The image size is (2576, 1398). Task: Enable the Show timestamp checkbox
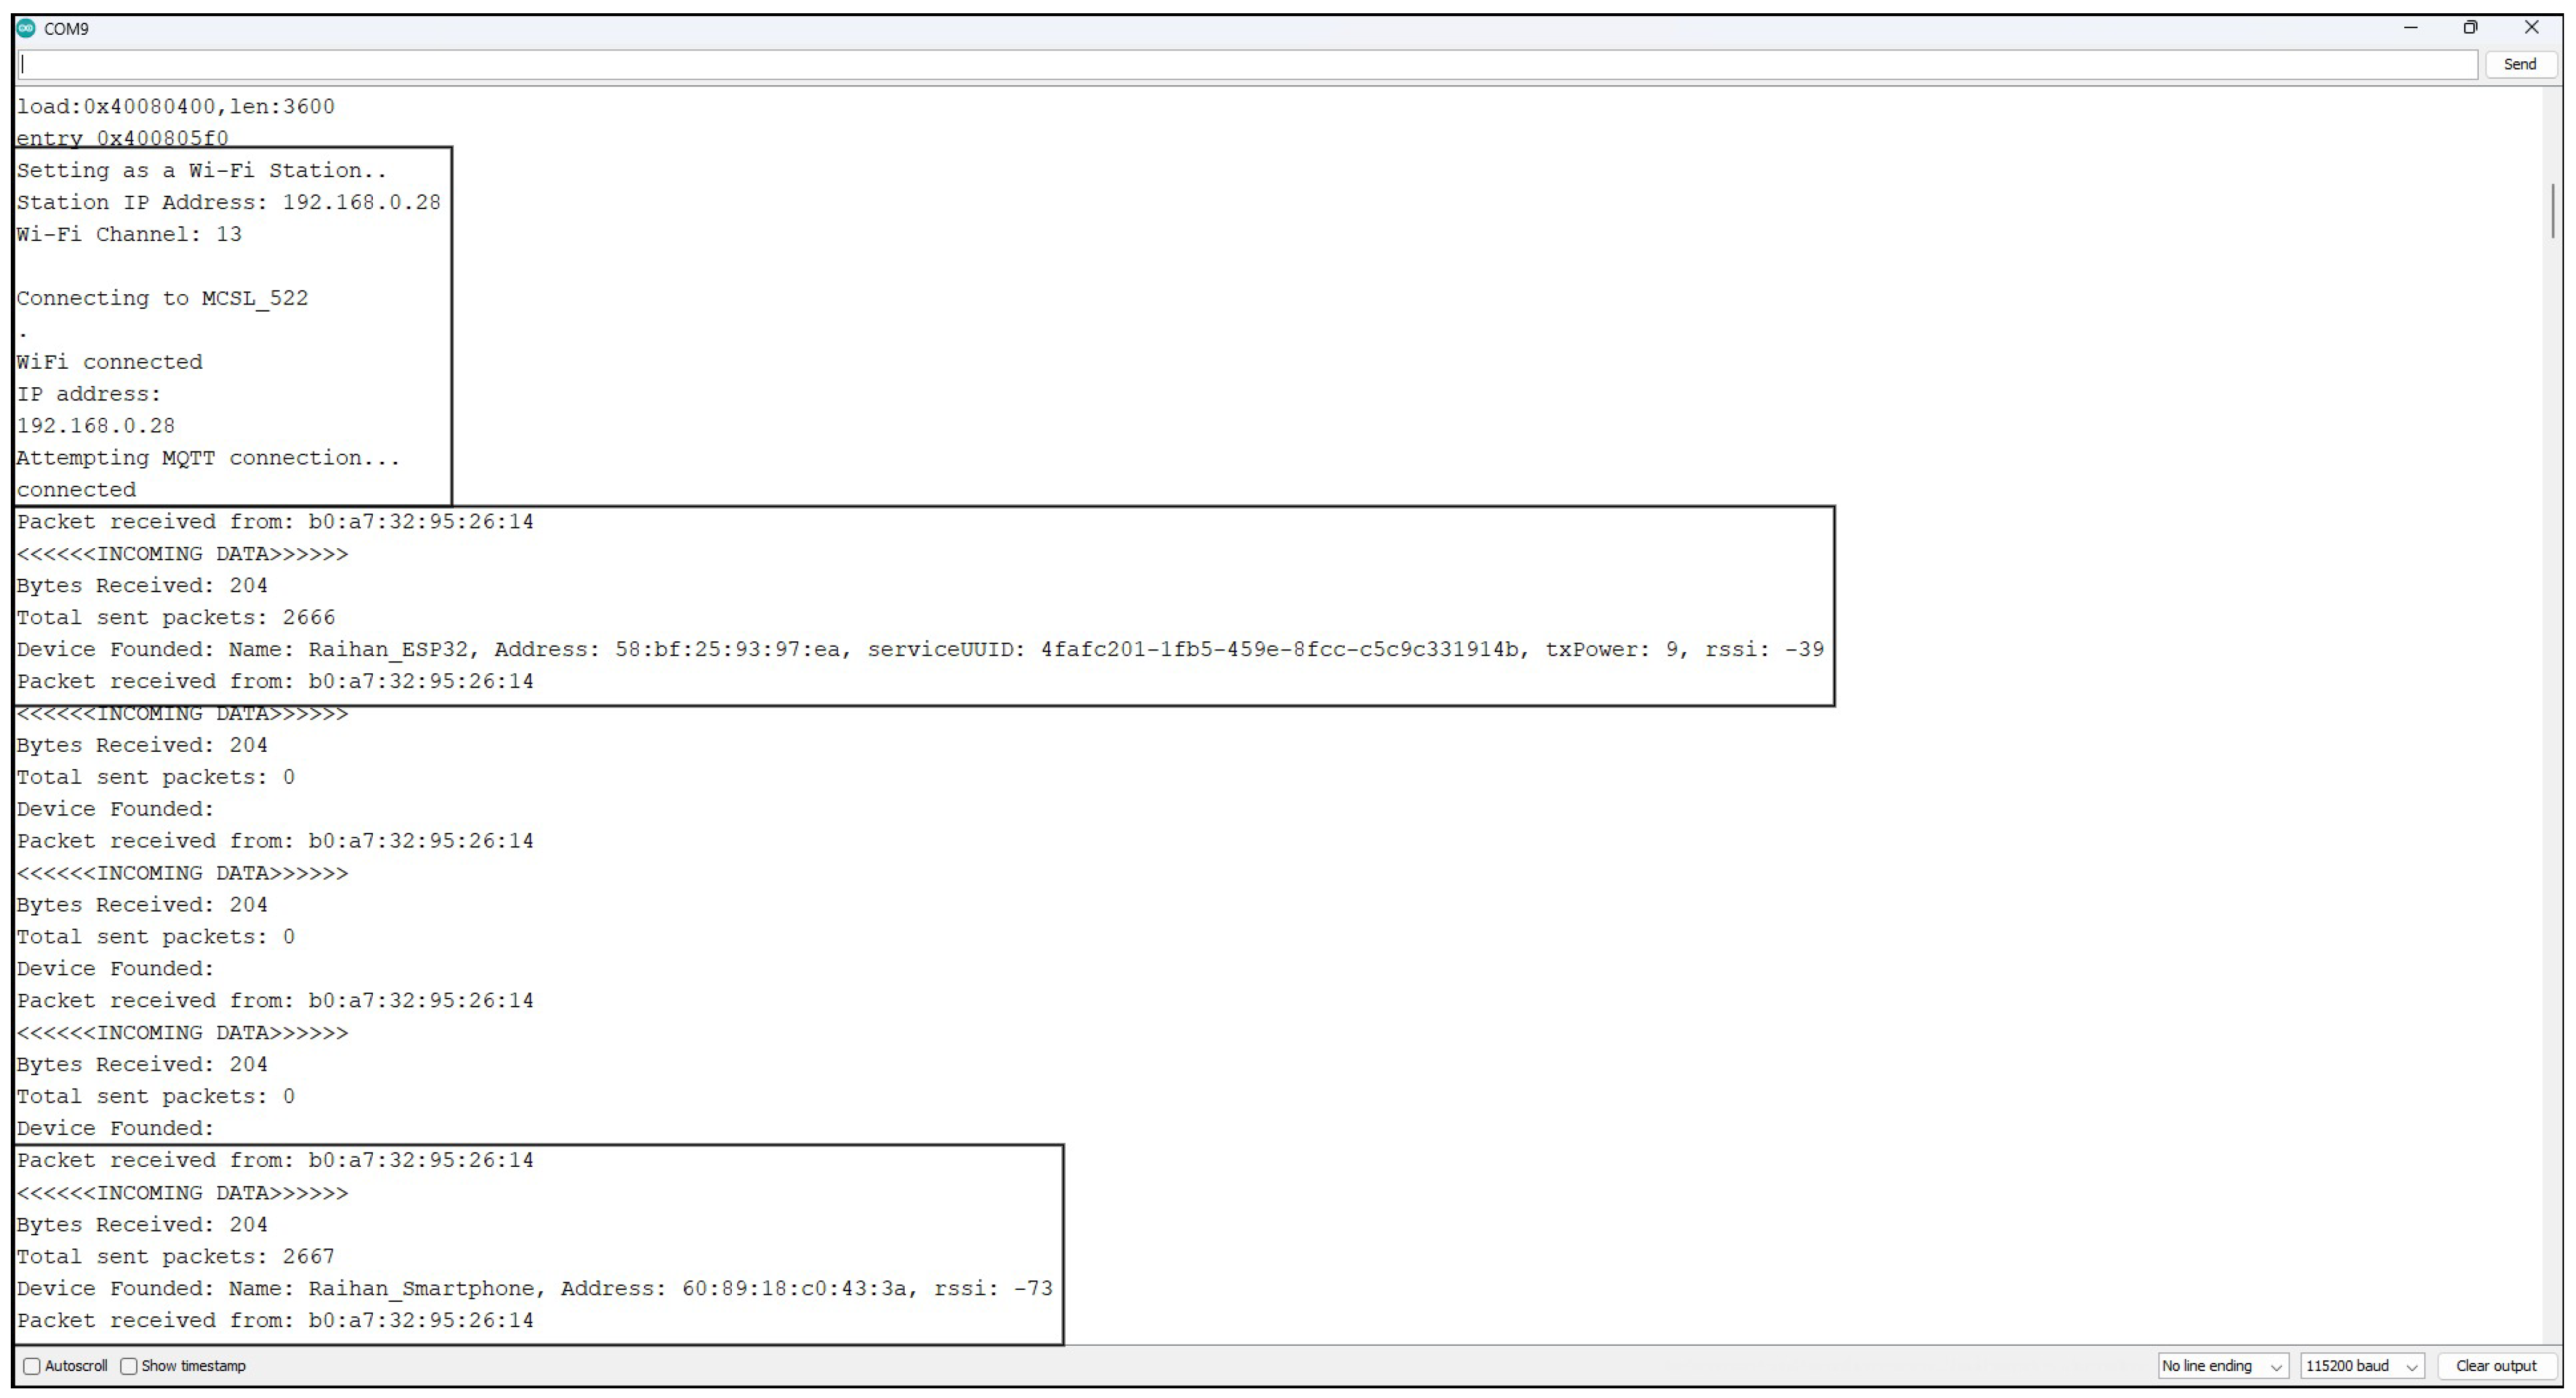coord(129,1366)
